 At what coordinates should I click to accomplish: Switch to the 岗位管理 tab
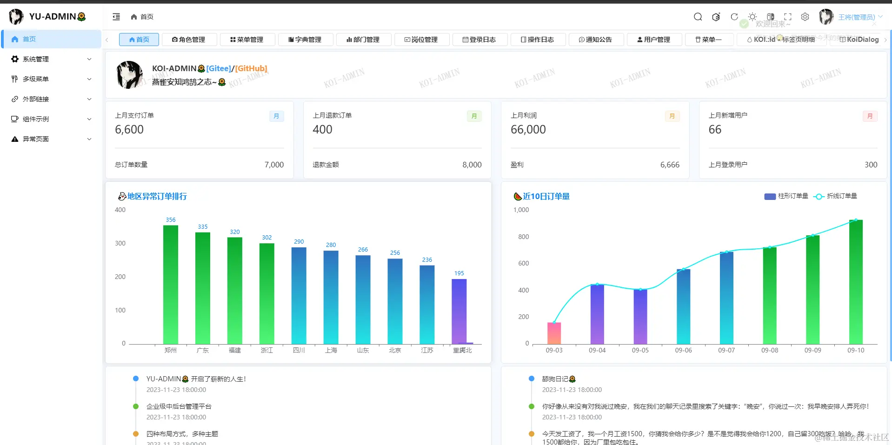tap(422, 40)
